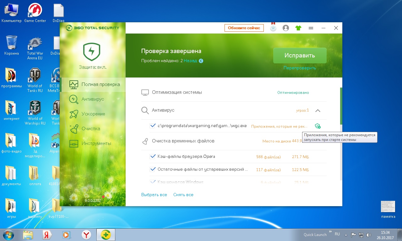Open the Game Center desktop icon
Viewport: 402px width, 241px height.
(x=35, y=13)
